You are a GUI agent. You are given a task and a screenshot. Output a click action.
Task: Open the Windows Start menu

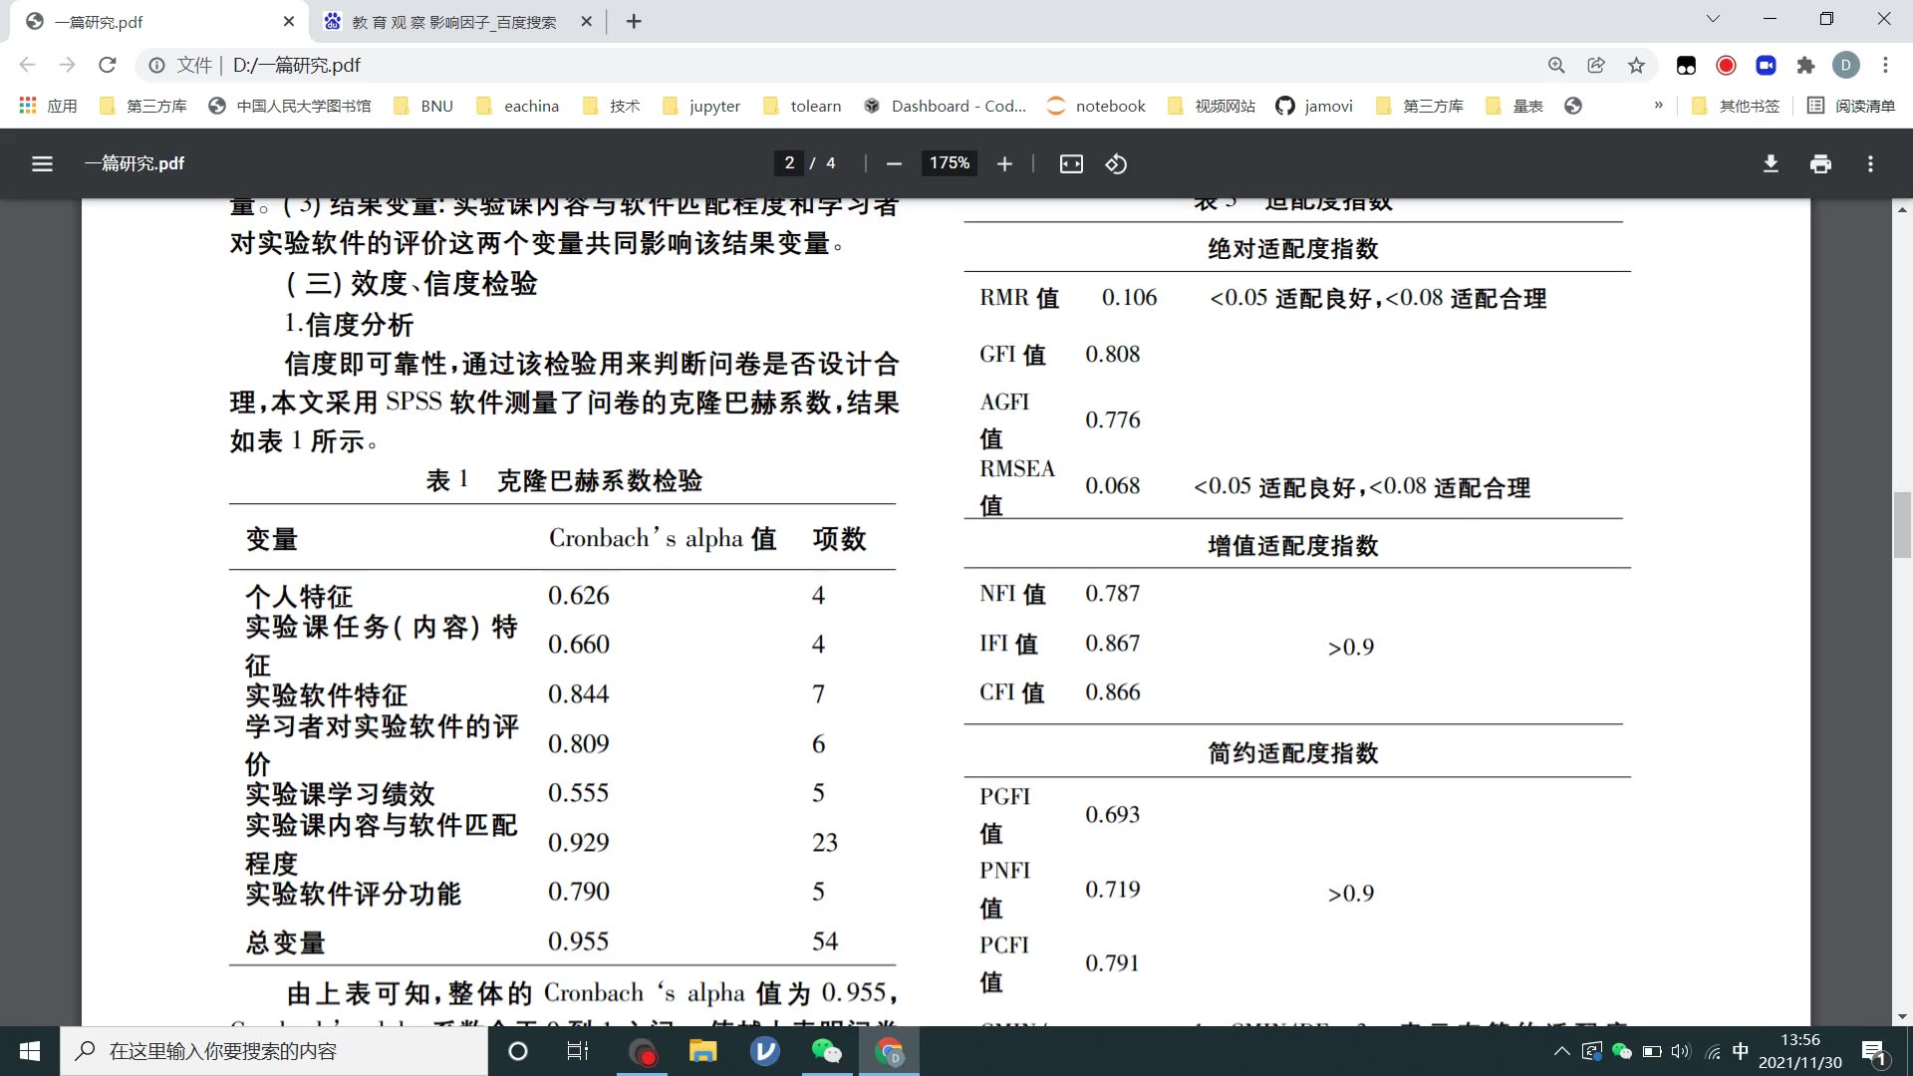coord(30,1051)
